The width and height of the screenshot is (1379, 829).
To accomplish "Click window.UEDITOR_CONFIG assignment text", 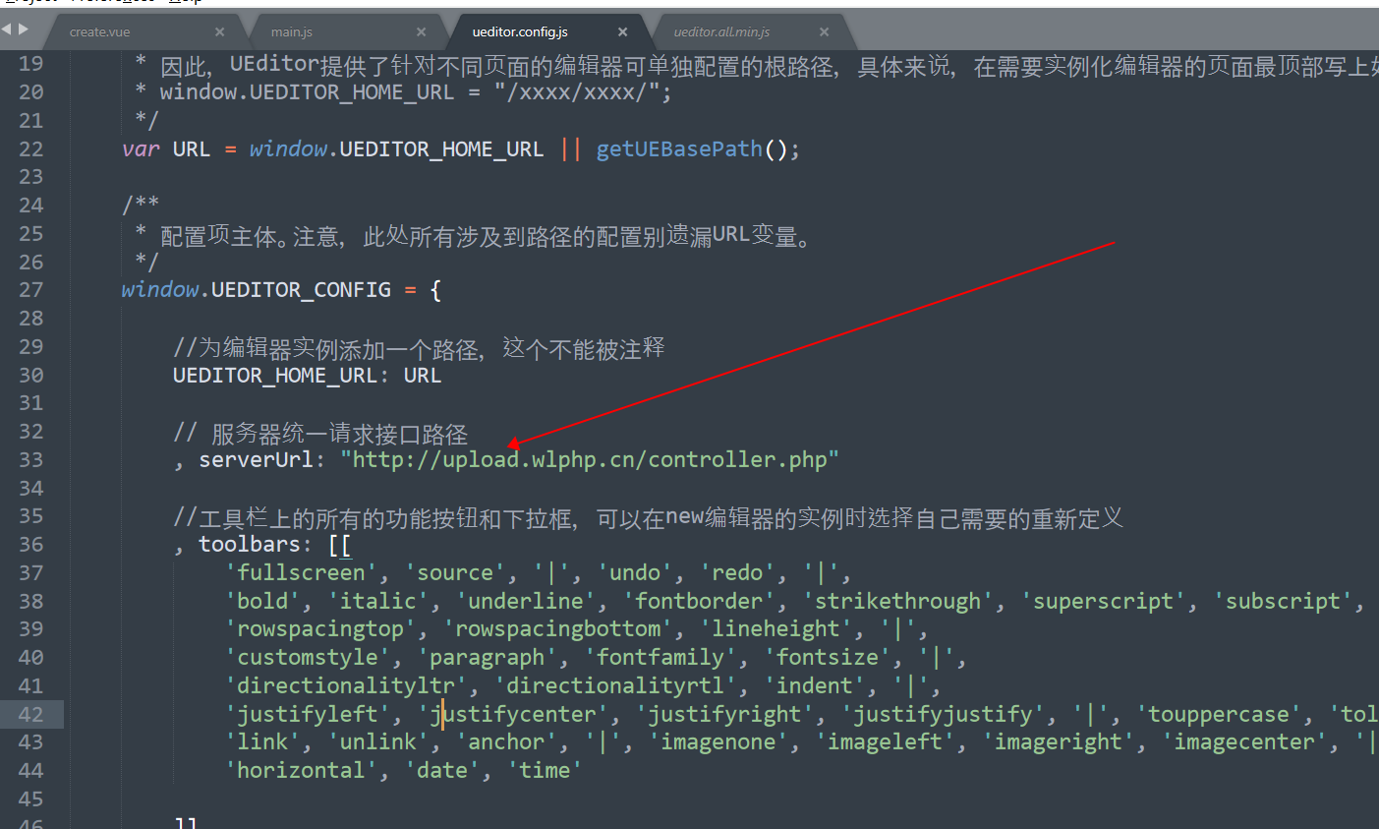I will 281,290.
